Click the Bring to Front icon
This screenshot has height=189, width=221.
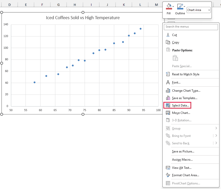[168, 136]
